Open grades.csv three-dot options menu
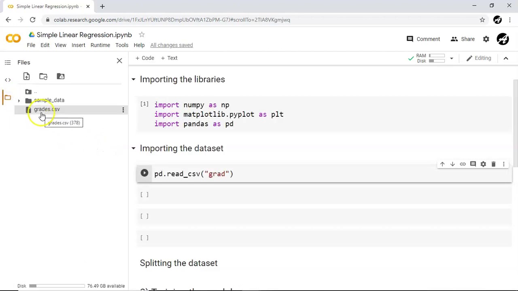518x291 pixels. (123, 110)
